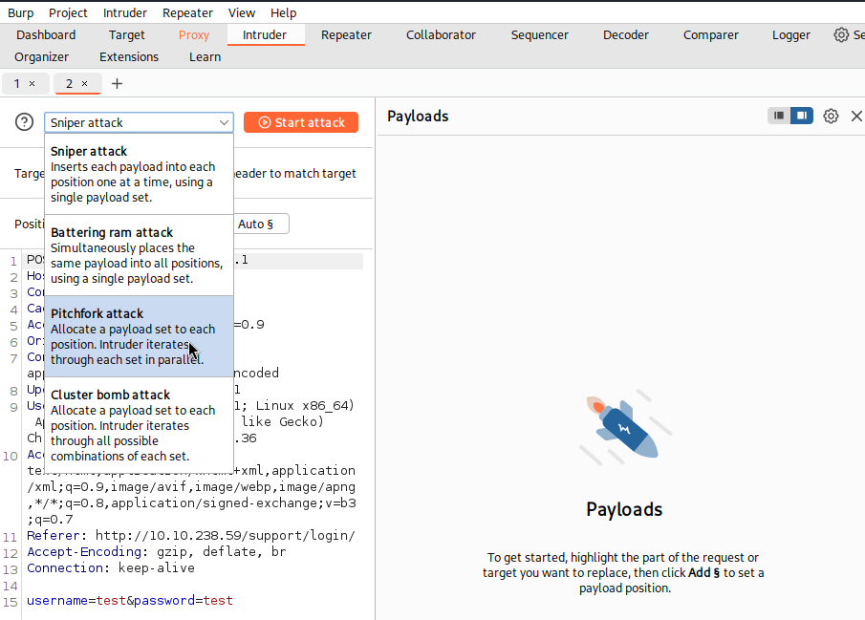Select Pitchfork attack option
865x620 pixels.
[139, 336]
